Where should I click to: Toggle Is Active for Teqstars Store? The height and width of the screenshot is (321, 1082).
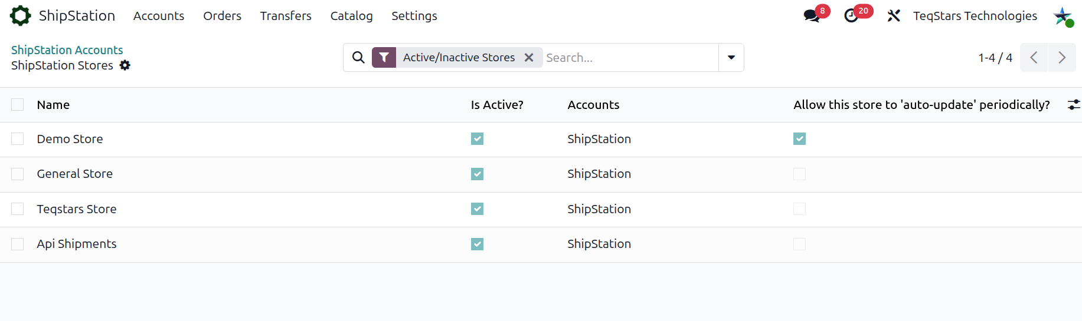[477, 209]
